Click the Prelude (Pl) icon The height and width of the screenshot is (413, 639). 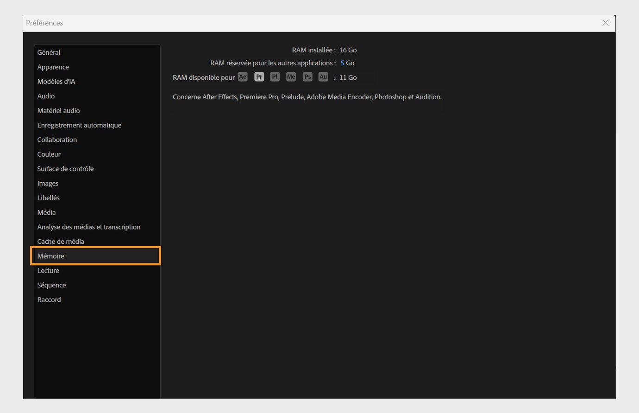pyautogui.click(x=275, y=77)
